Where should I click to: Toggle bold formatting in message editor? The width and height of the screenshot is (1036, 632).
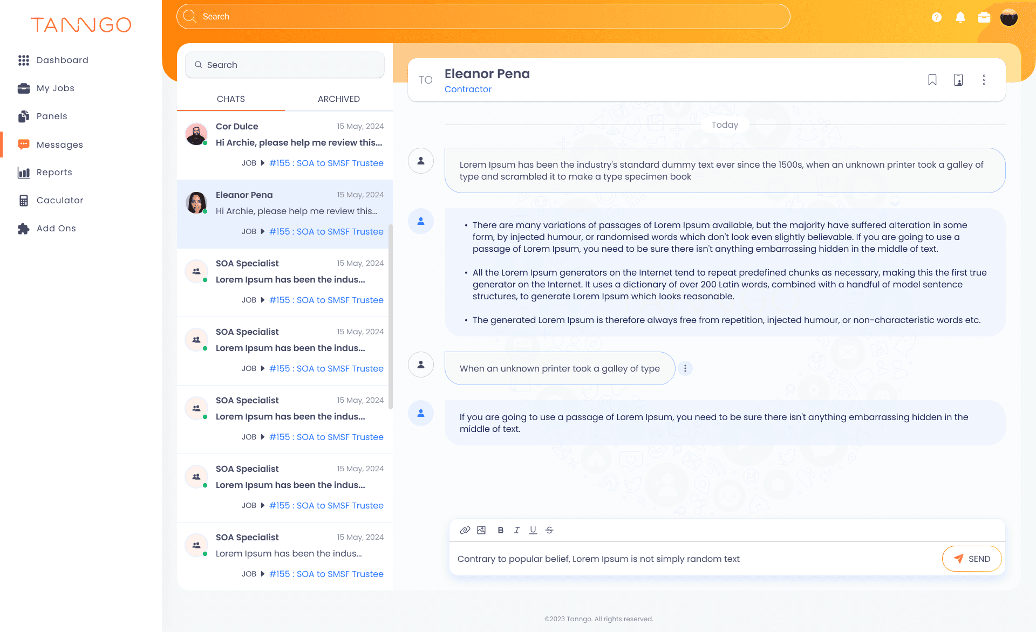501,530
